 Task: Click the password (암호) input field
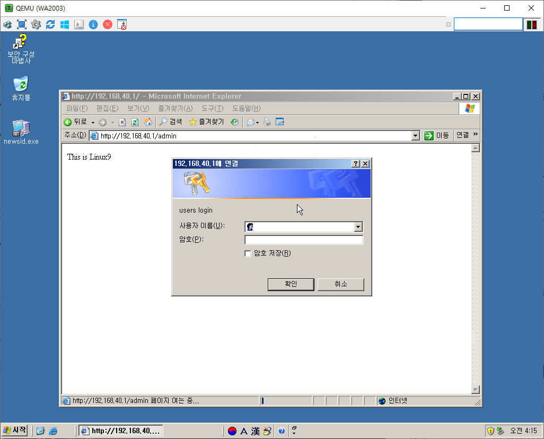304,240
